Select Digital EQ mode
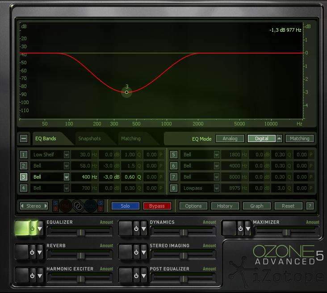Image resolution: width=327 pixels, height=293 pixels. point(261,138)
